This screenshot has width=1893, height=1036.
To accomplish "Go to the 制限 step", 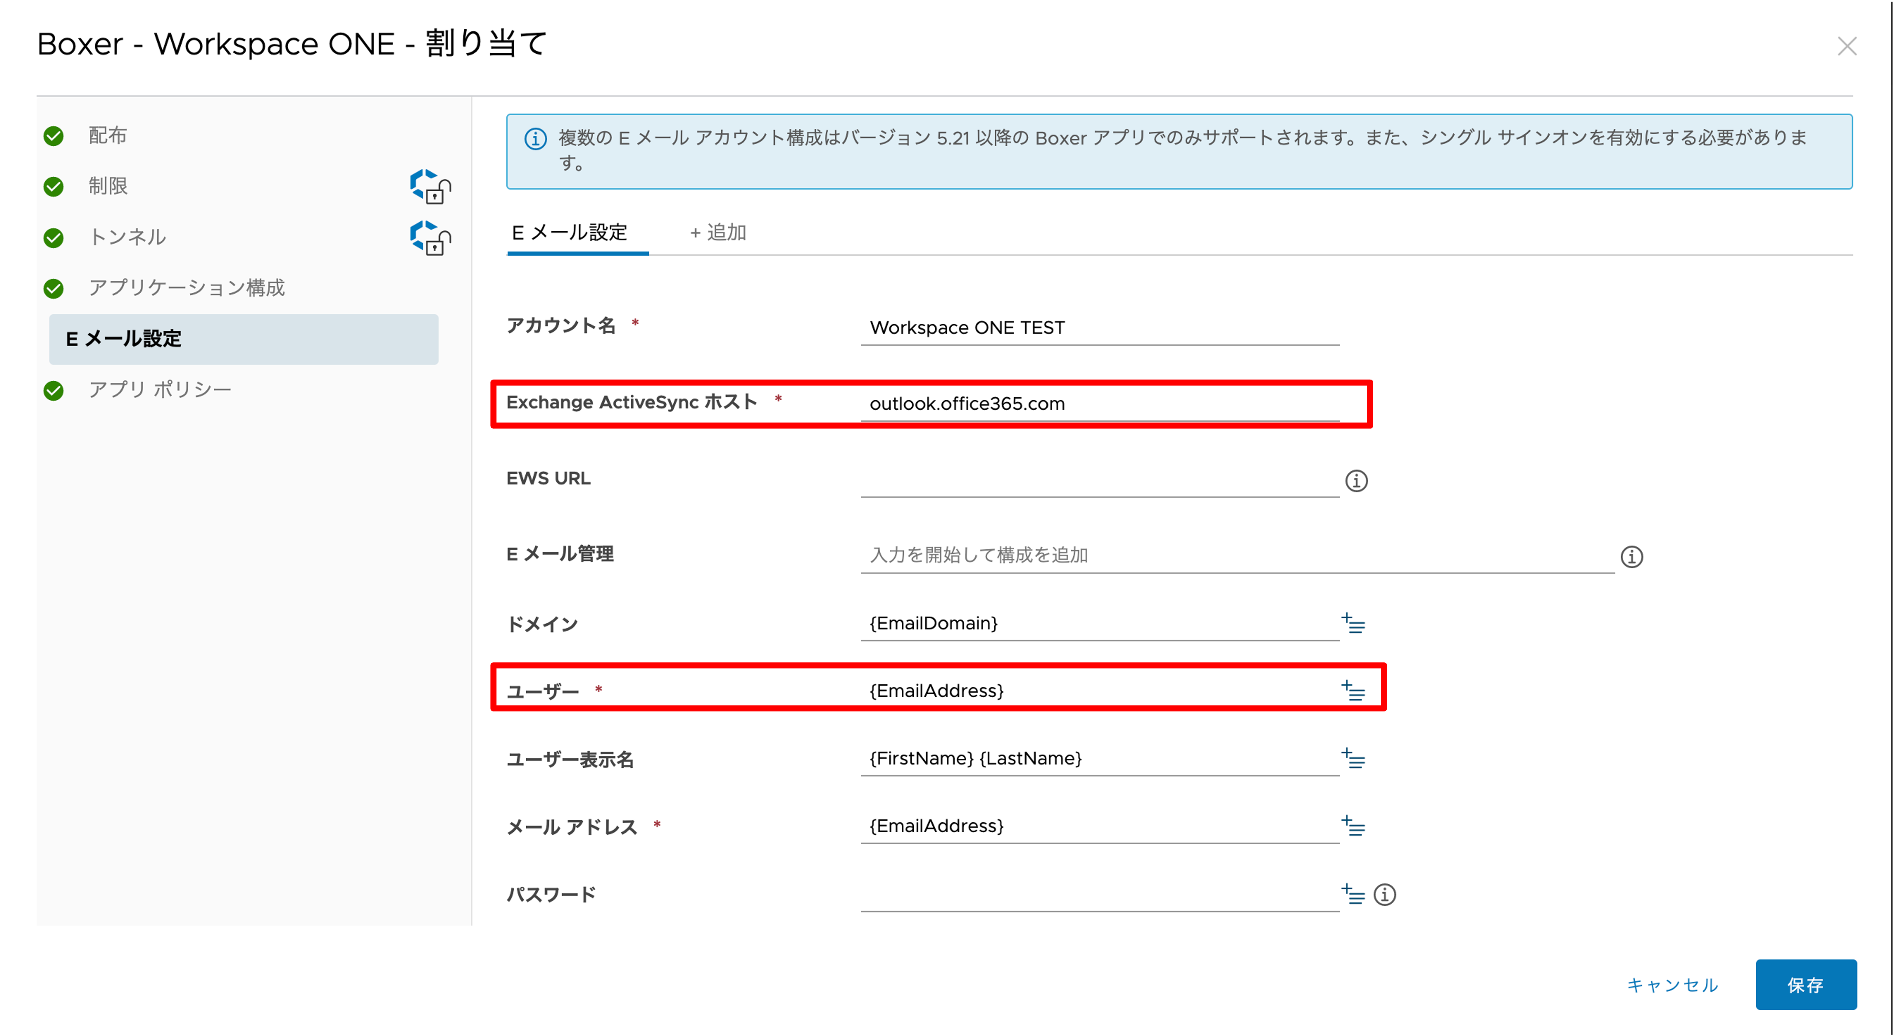I will [107, 187].
